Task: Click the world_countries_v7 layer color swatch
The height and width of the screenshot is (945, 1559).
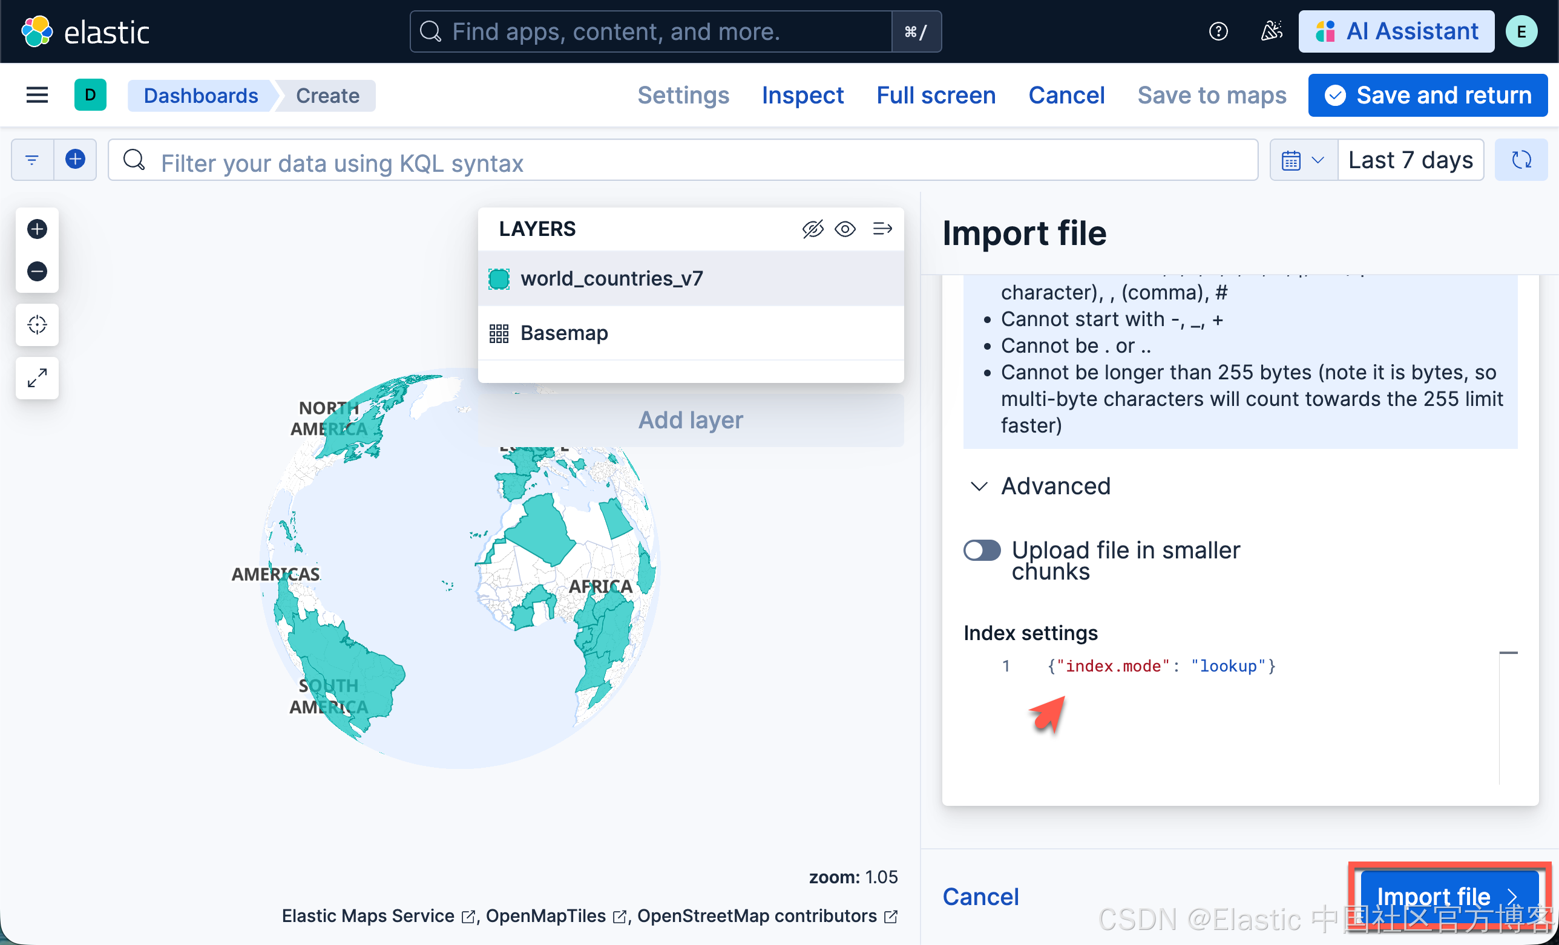Action: [499, 279]
